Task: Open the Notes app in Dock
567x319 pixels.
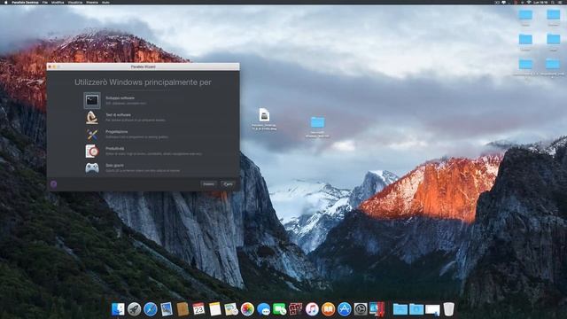Action: (x=214, y=309)
